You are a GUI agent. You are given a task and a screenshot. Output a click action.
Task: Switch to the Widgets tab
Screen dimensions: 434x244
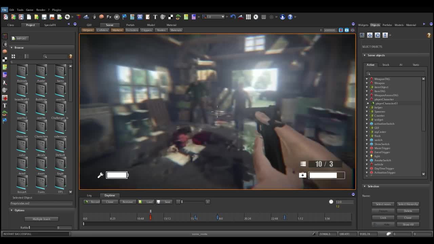click(363, 25)
